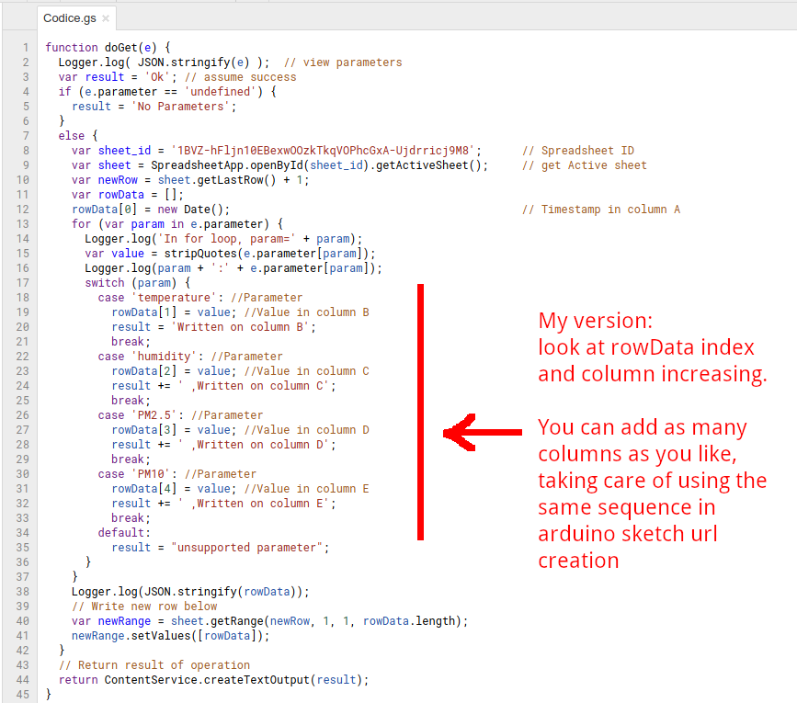Click on 'var result' declaration text

pyautogui.click(x=91, y=77)
